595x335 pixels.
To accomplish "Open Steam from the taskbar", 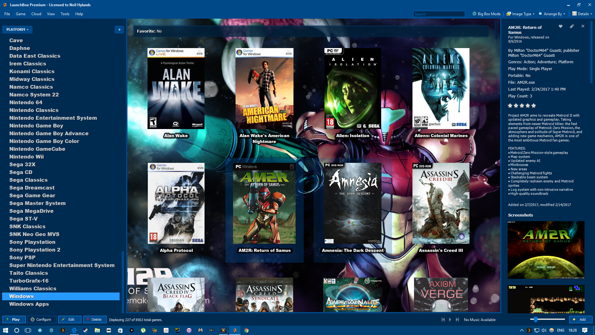I will pos(86,330).
